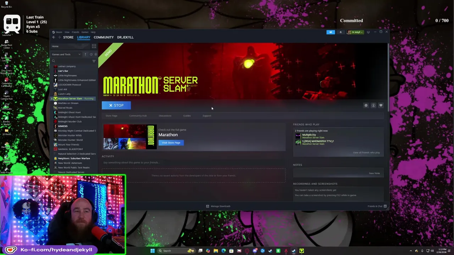The image size is (454, 255).
Task: Click the Marathon full game thumbnail
Action: [x=130, y=137]
